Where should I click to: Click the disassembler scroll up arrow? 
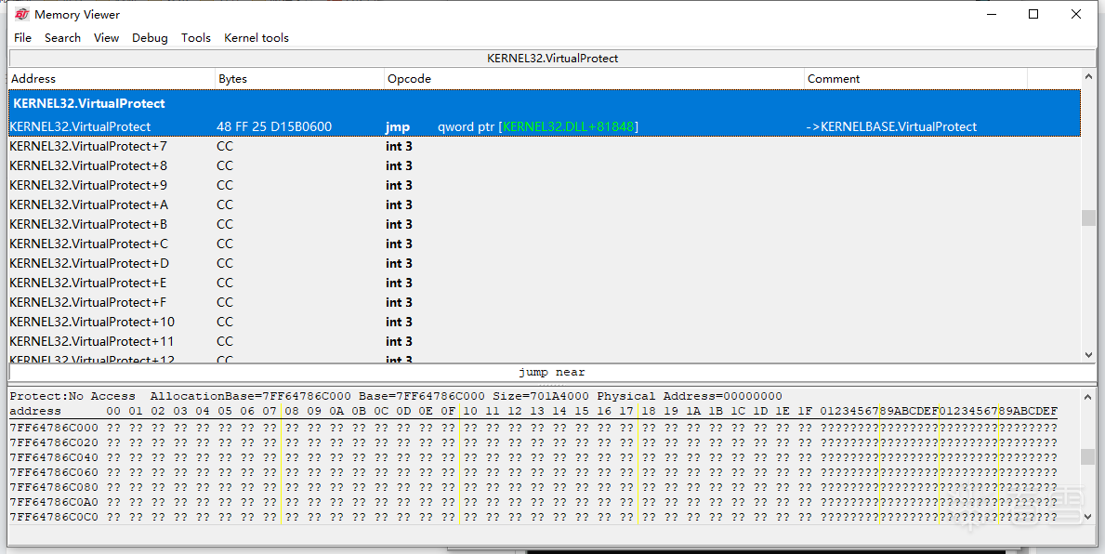click(1089, 77)
